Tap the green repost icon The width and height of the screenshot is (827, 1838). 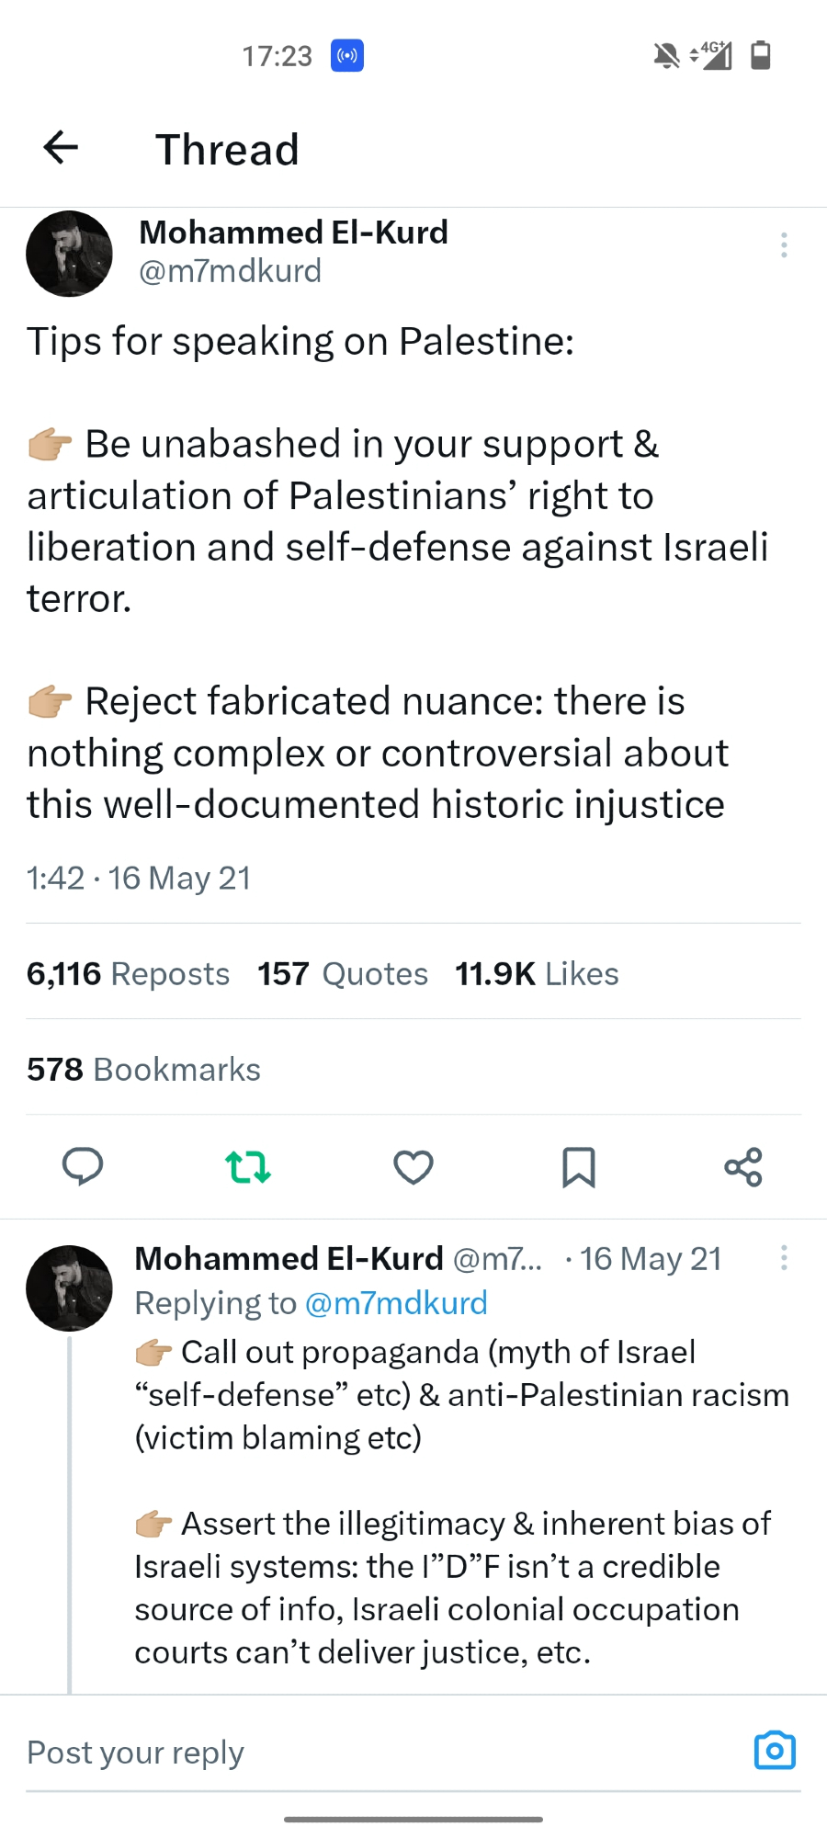pyautogui.click(x=247, y=1167)
